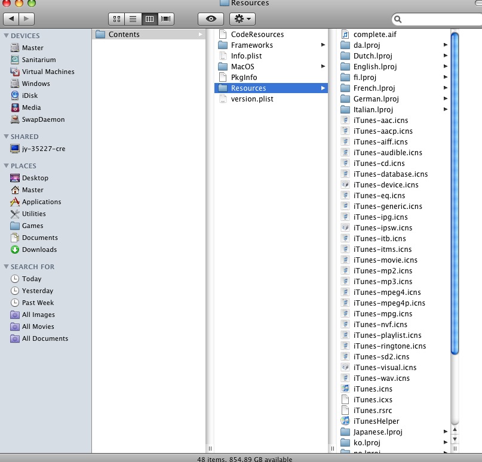The height and width of the screenshot is (462, 482).
Task: Select the Past Week smart search
Action: [x=32, y=303]
